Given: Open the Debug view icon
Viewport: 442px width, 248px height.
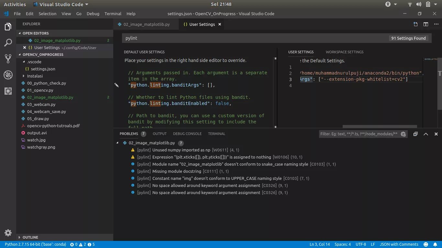Looking at the screenshot, I should [8, 75].
